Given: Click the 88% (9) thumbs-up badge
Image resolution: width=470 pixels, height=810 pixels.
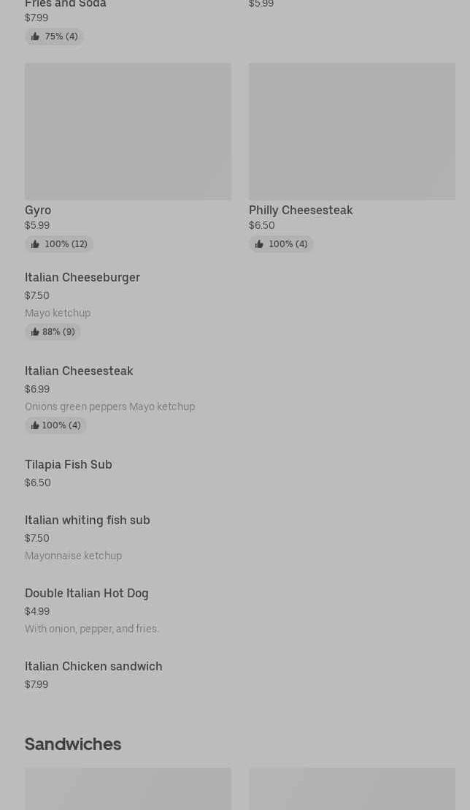Looking at the screenshot, I should point(53,332).
